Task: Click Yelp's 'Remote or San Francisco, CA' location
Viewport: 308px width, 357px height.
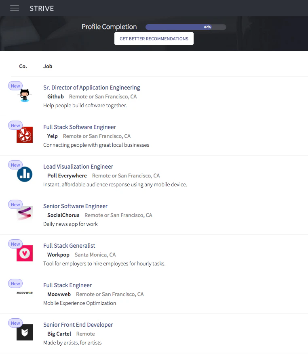Action: coord(97,136)
